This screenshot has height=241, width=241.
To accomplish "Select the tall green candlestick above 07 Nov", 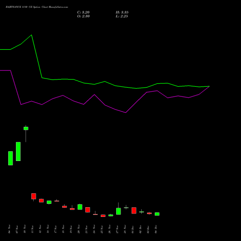I will pos(18,151).
